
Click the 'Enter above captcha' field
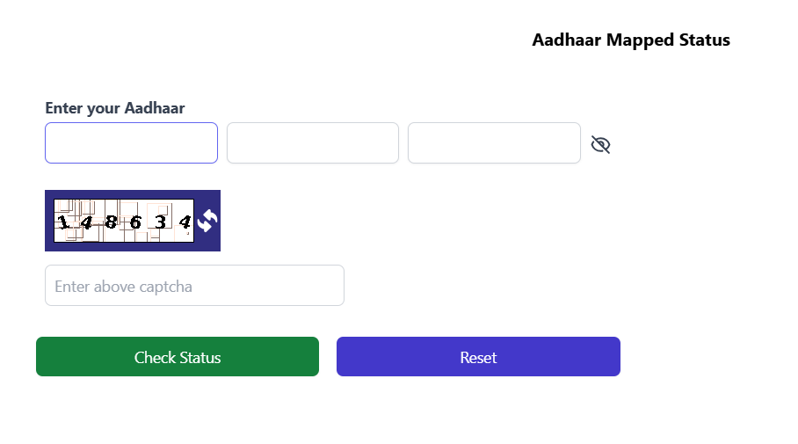(x=194, y=286)
